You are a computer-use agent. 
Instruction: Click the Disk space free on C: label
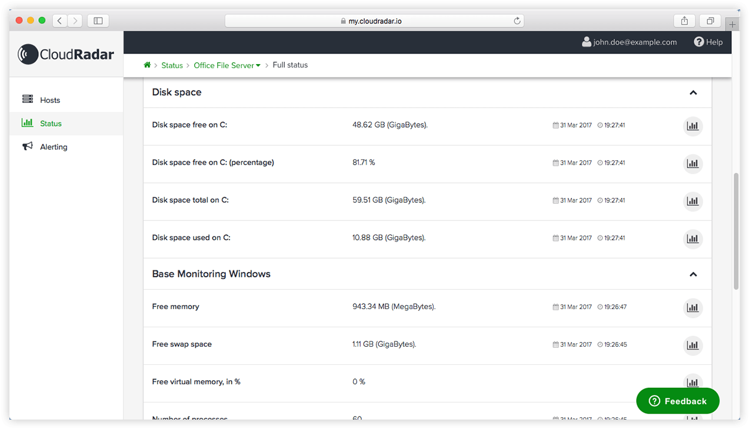tap(189, 125)
